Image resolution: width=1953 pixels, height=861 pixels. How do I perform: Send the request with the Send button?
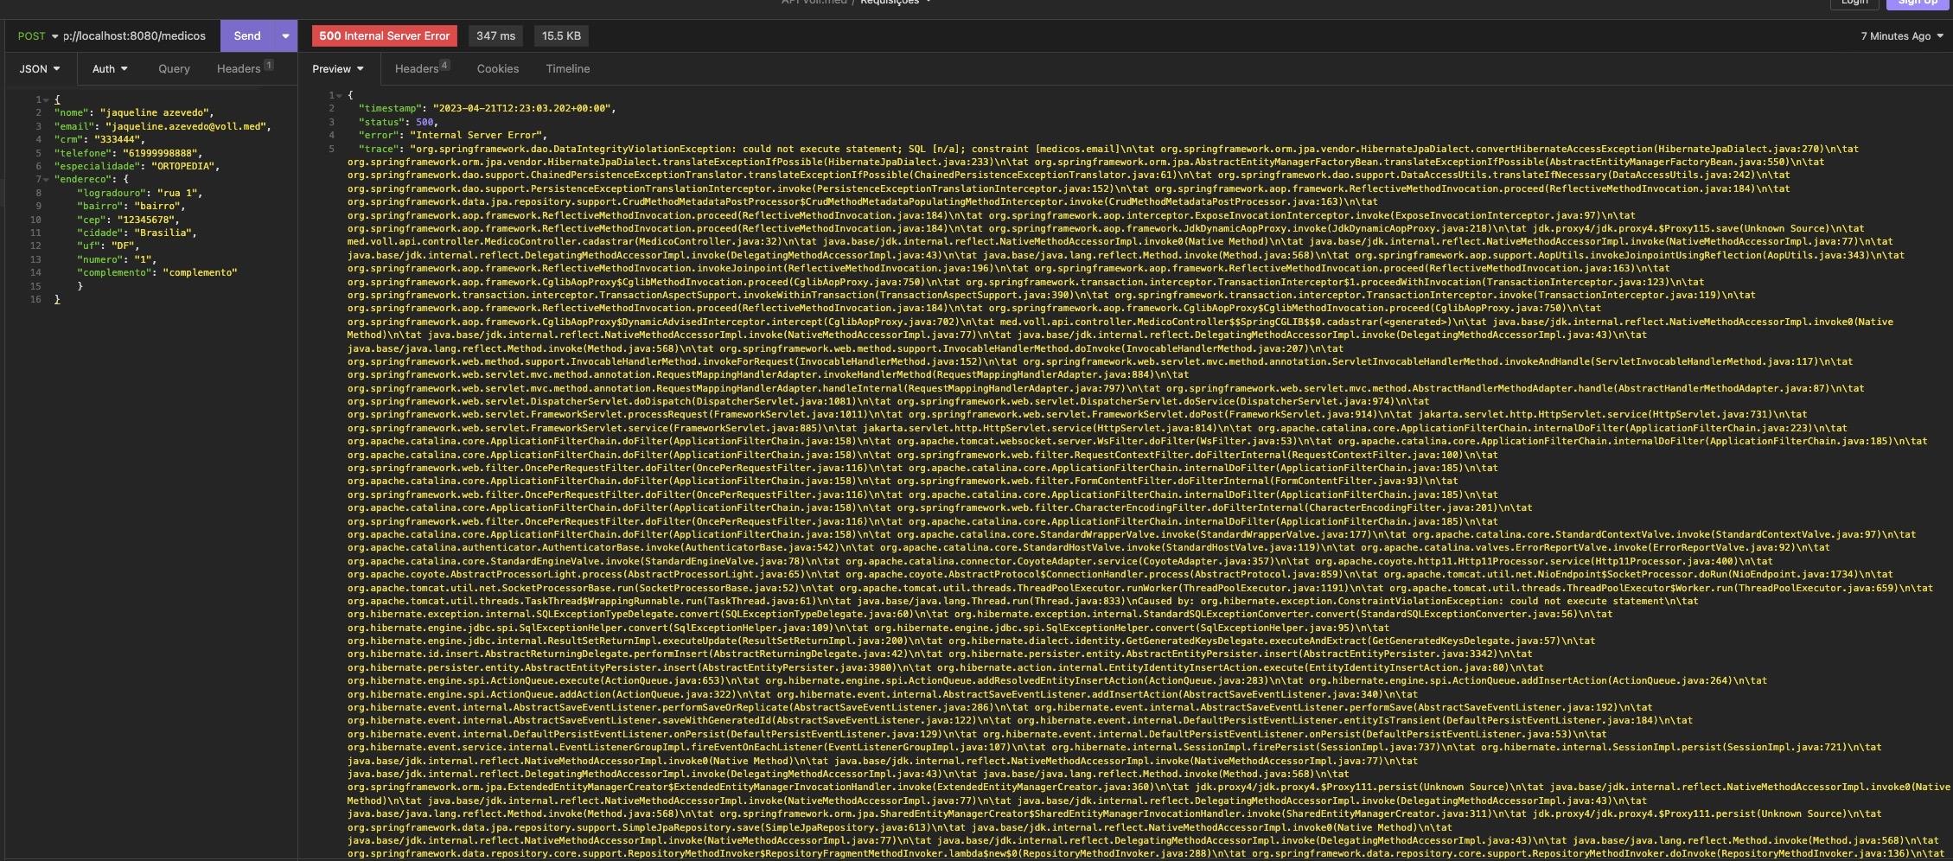pos(247,36)
